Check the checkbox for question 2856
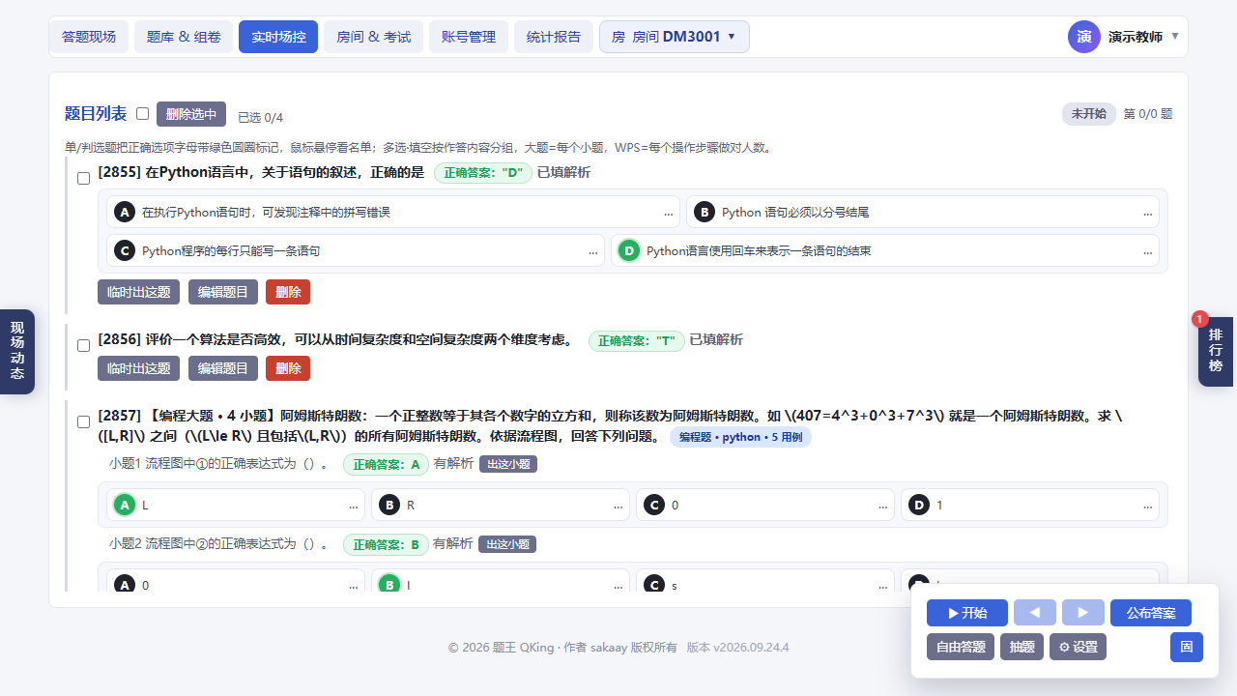 [x=83, y=343]
